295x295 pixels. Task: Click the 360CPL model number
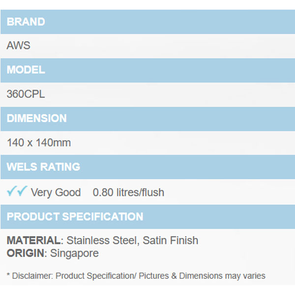coord(26,94)
